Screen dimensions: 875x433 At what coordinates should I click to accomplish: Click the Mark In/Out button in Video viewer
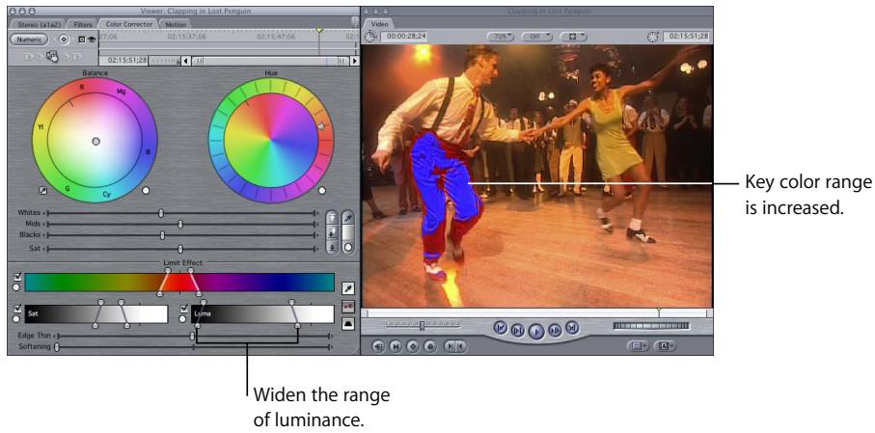point(454,346)
